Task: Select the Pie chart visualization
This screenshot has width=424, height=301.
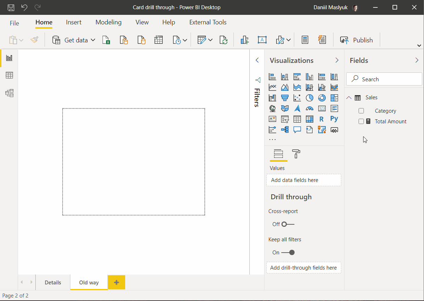Action: pos(309,98)
